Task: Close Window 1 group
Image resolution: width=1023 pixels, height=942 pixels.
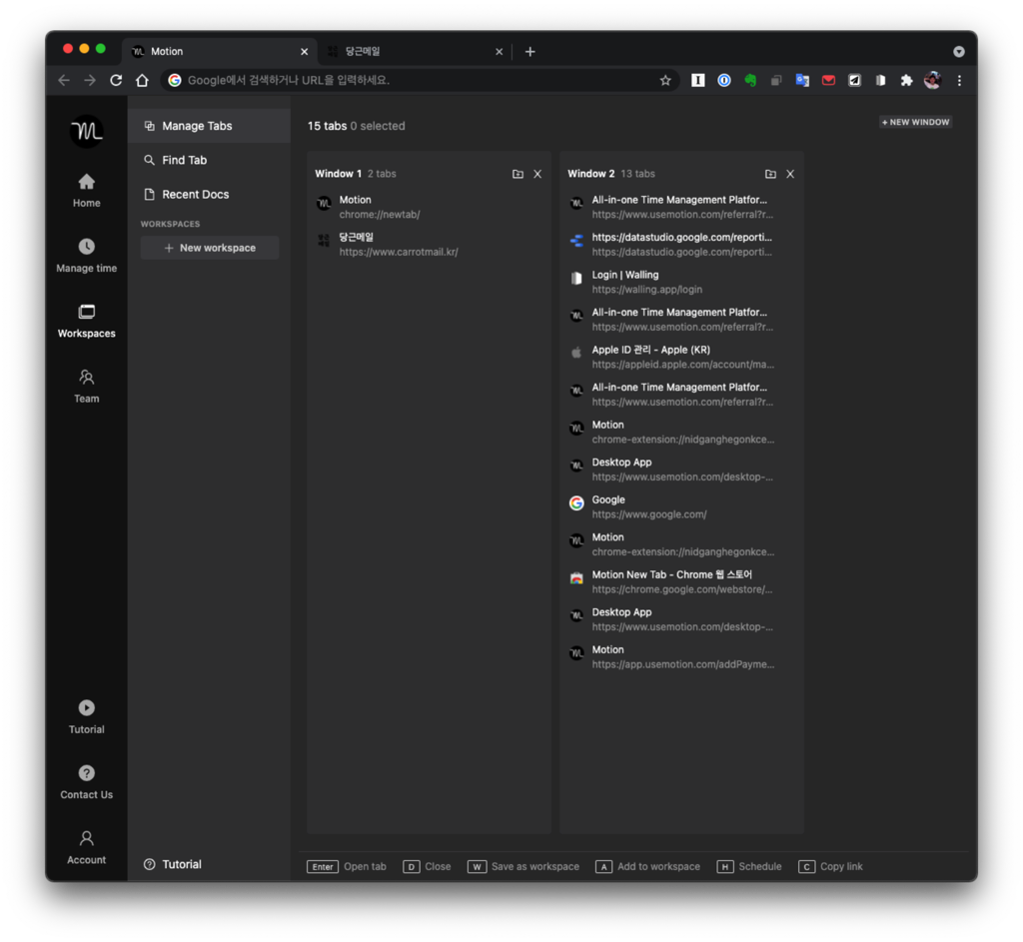Action: coord(537,174)
